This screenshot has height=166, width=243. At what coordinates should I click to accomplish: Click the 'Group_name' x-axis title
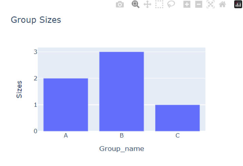(x=121, y=149)
